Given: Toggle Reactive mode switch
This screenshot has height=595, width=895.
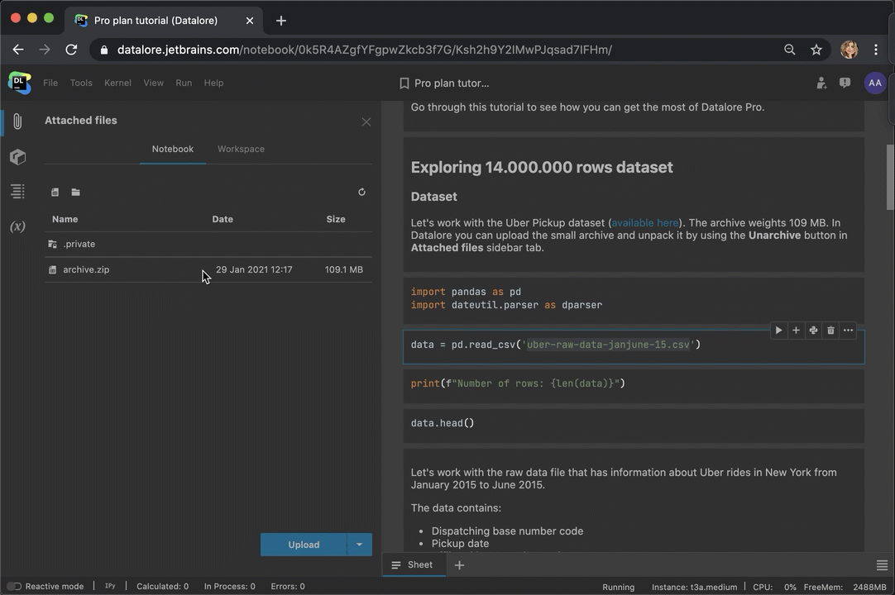Looking at the screenshot, I should point(14,587).
